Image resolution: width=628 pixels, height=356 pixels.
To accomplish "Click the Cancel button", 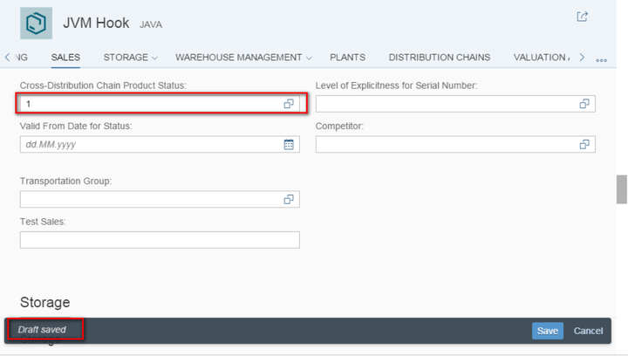I will (x=588, y=331).
